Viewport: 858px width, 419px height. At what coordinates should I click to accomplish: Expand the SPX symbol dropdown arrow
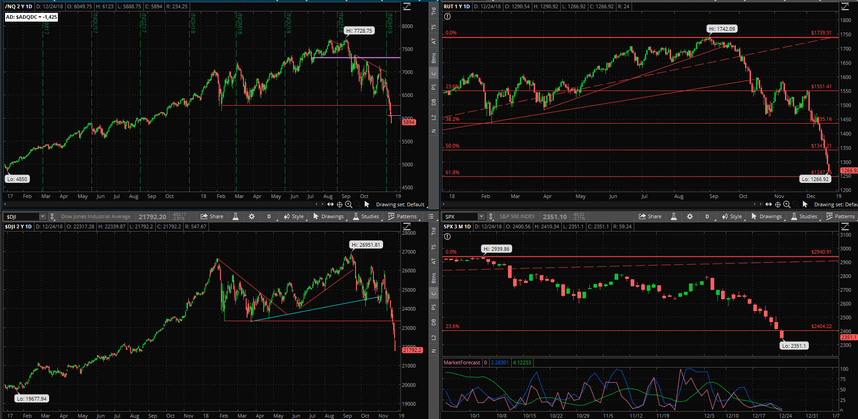(x=481, y=216)
